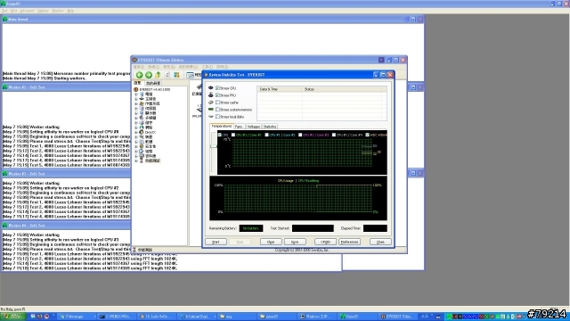Screen dimensions: 570x321
Task: Switch to the Statistics tab
Action: click(x=270, y=127)
